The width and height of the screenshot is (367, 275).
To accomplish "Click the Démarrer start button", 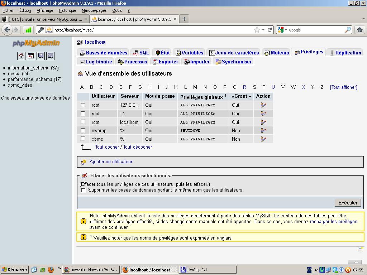I will 14,270.
